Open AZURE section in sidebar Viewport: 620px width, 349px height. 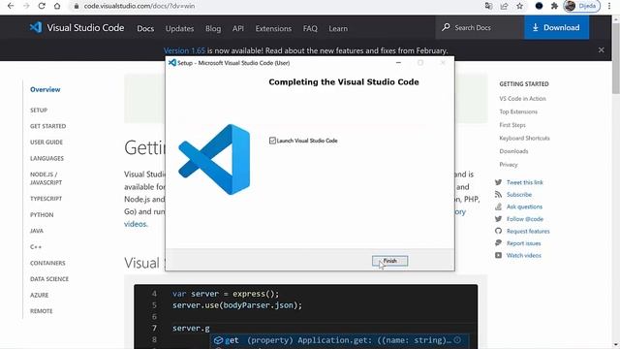39,295
